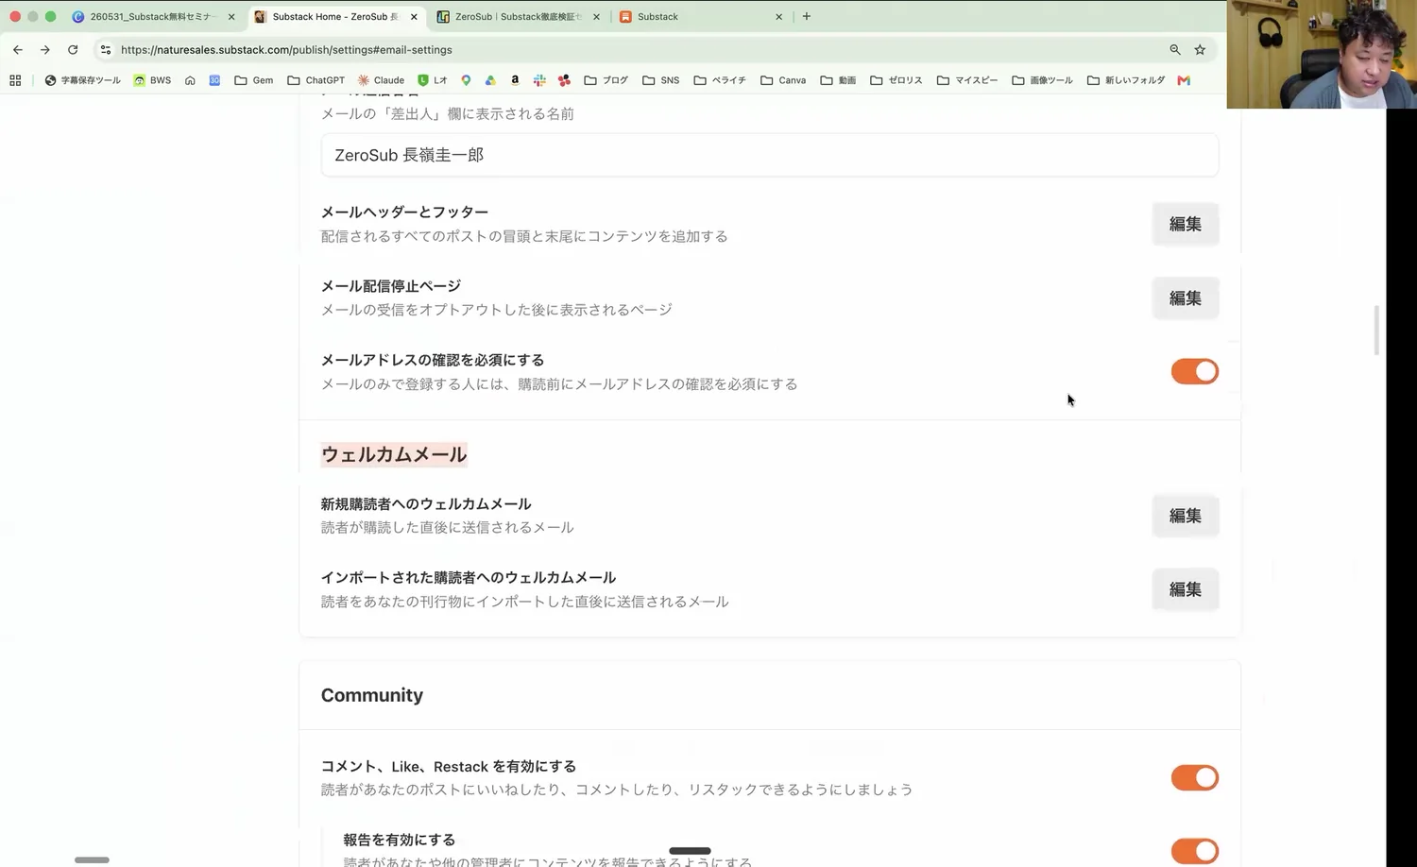
Task: Toggle コメント、Like、Restack を有効にする switch
Action: click(1194, 777)
